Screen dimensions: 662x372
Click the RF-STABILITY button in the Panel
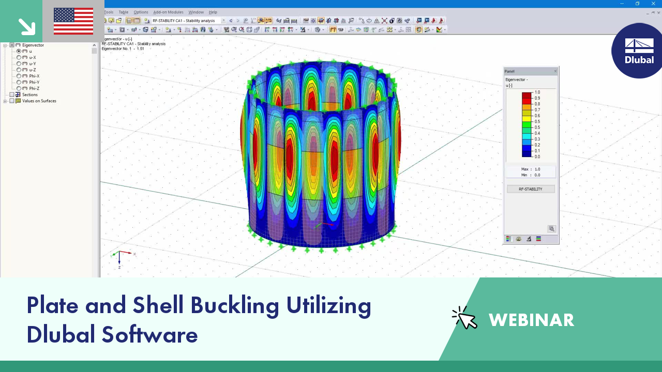pos(531,189)
